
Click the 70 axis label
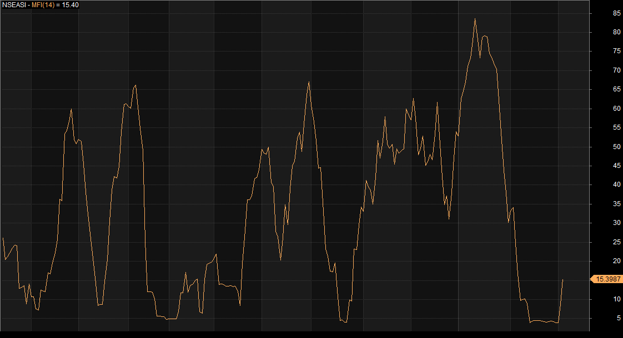point(617,70)
